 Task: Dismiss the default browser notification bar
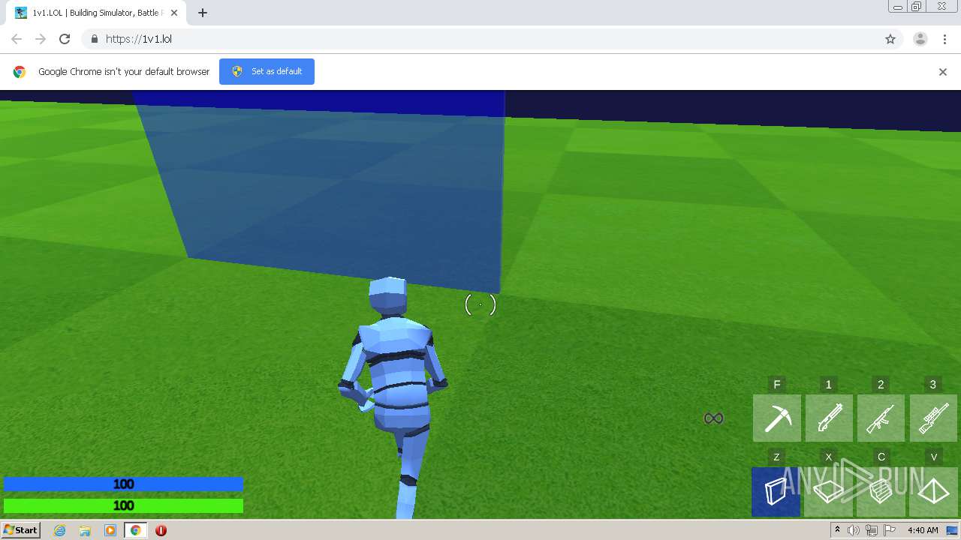[x=943, y=72]
